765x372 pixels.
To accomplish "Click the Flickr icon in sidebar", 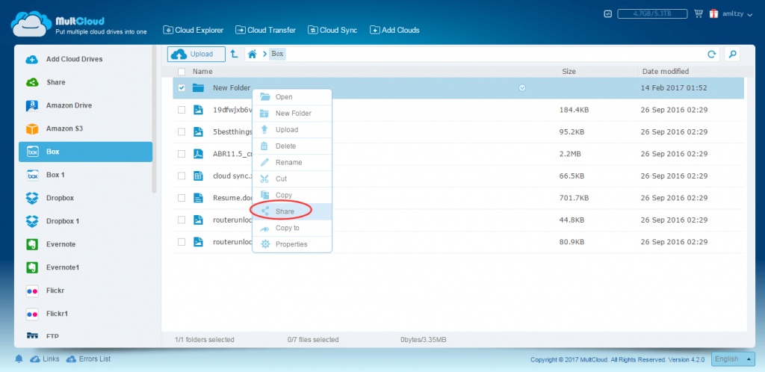I will [x=32, y=291].
